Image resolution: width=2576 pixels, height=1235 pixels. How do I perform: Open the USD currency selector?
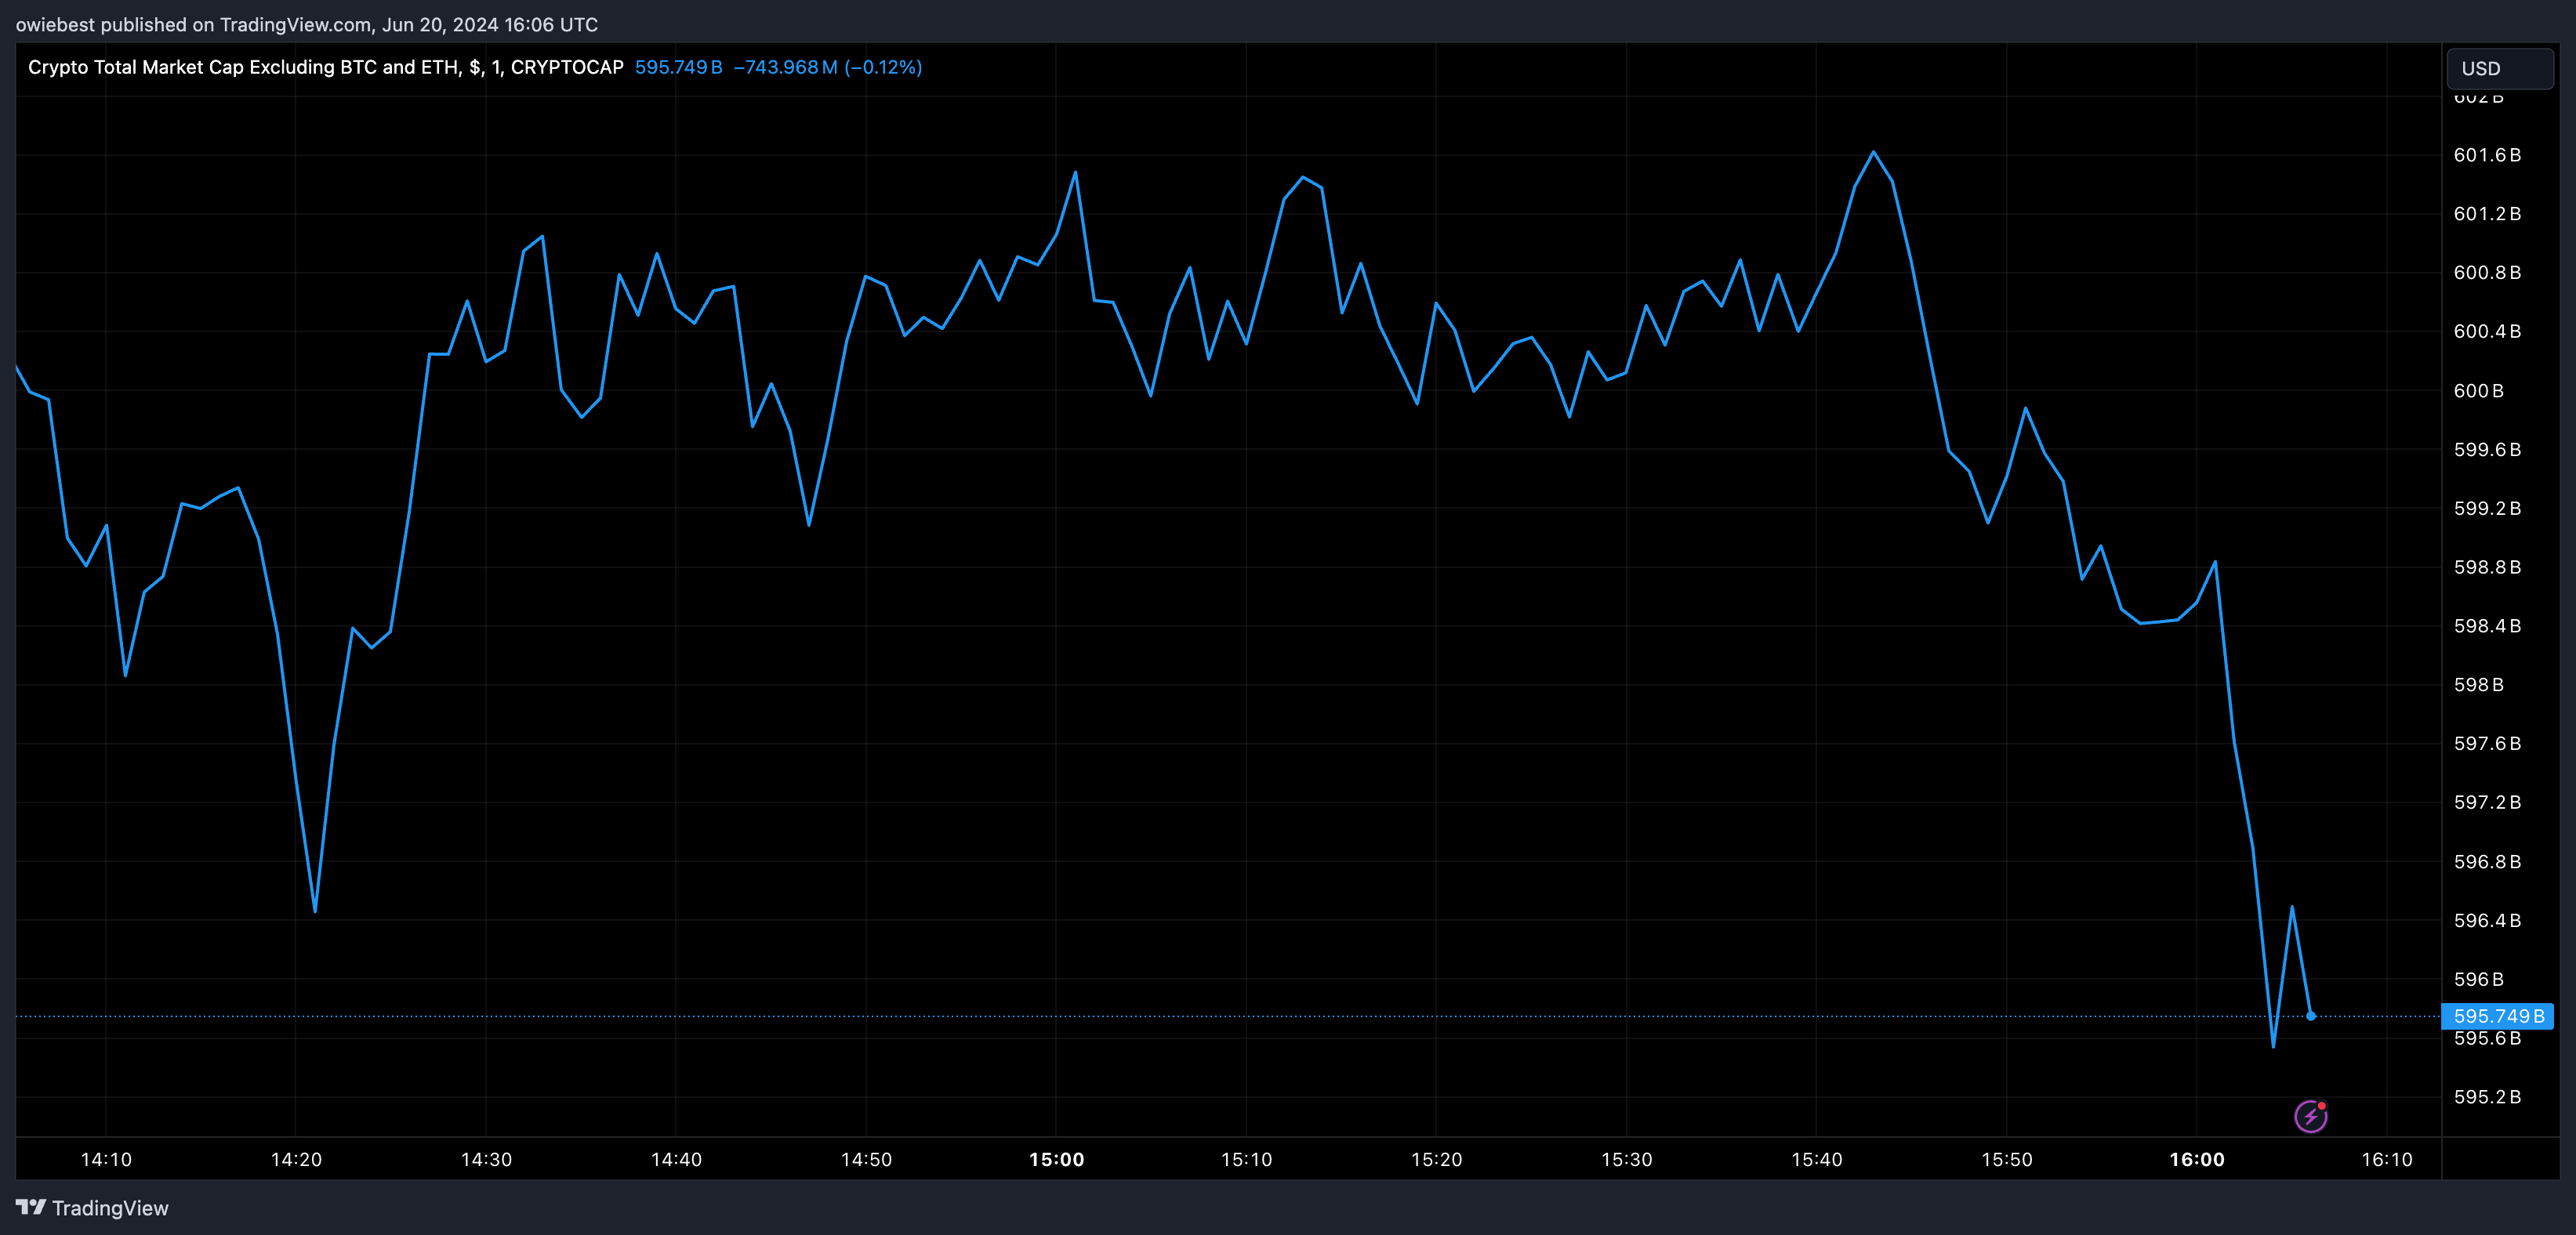(x=2499, y=68)
